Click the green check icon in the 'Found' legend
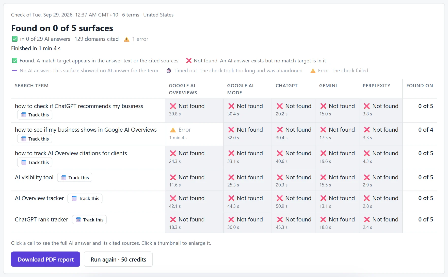Image resolution: width=448 pixels, height=277 pixels. 15,61
